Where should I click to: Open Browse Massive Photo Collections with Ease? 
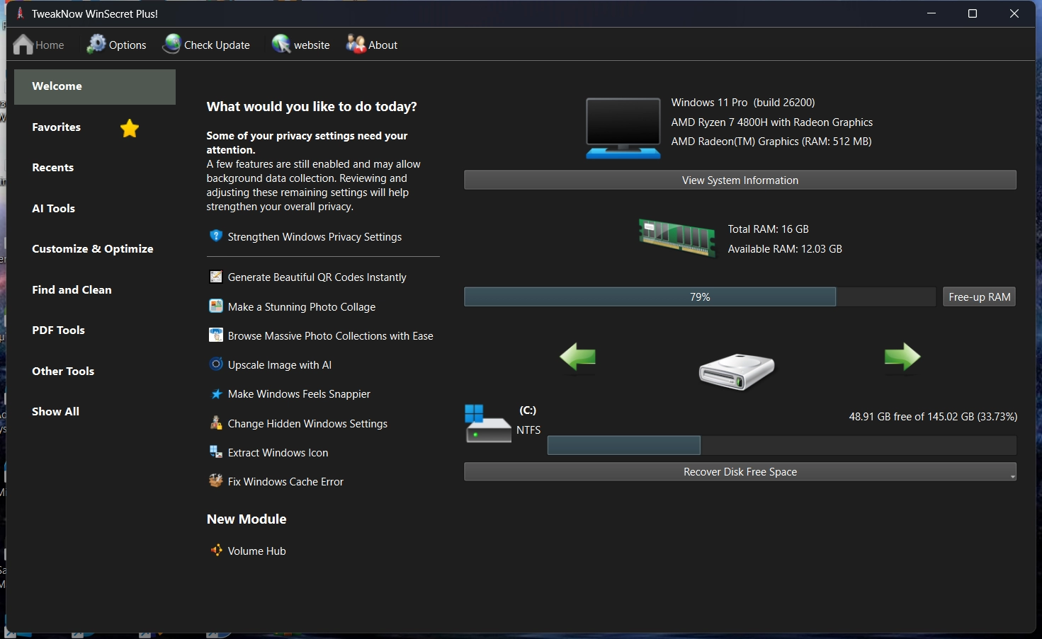click(x=330, y=336)
